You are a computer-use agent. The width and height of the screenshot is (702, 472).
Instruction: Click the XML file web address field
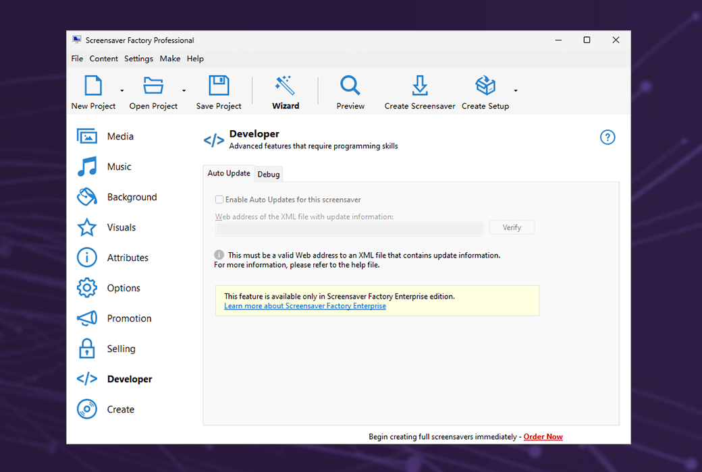click(x=350, y=229)
